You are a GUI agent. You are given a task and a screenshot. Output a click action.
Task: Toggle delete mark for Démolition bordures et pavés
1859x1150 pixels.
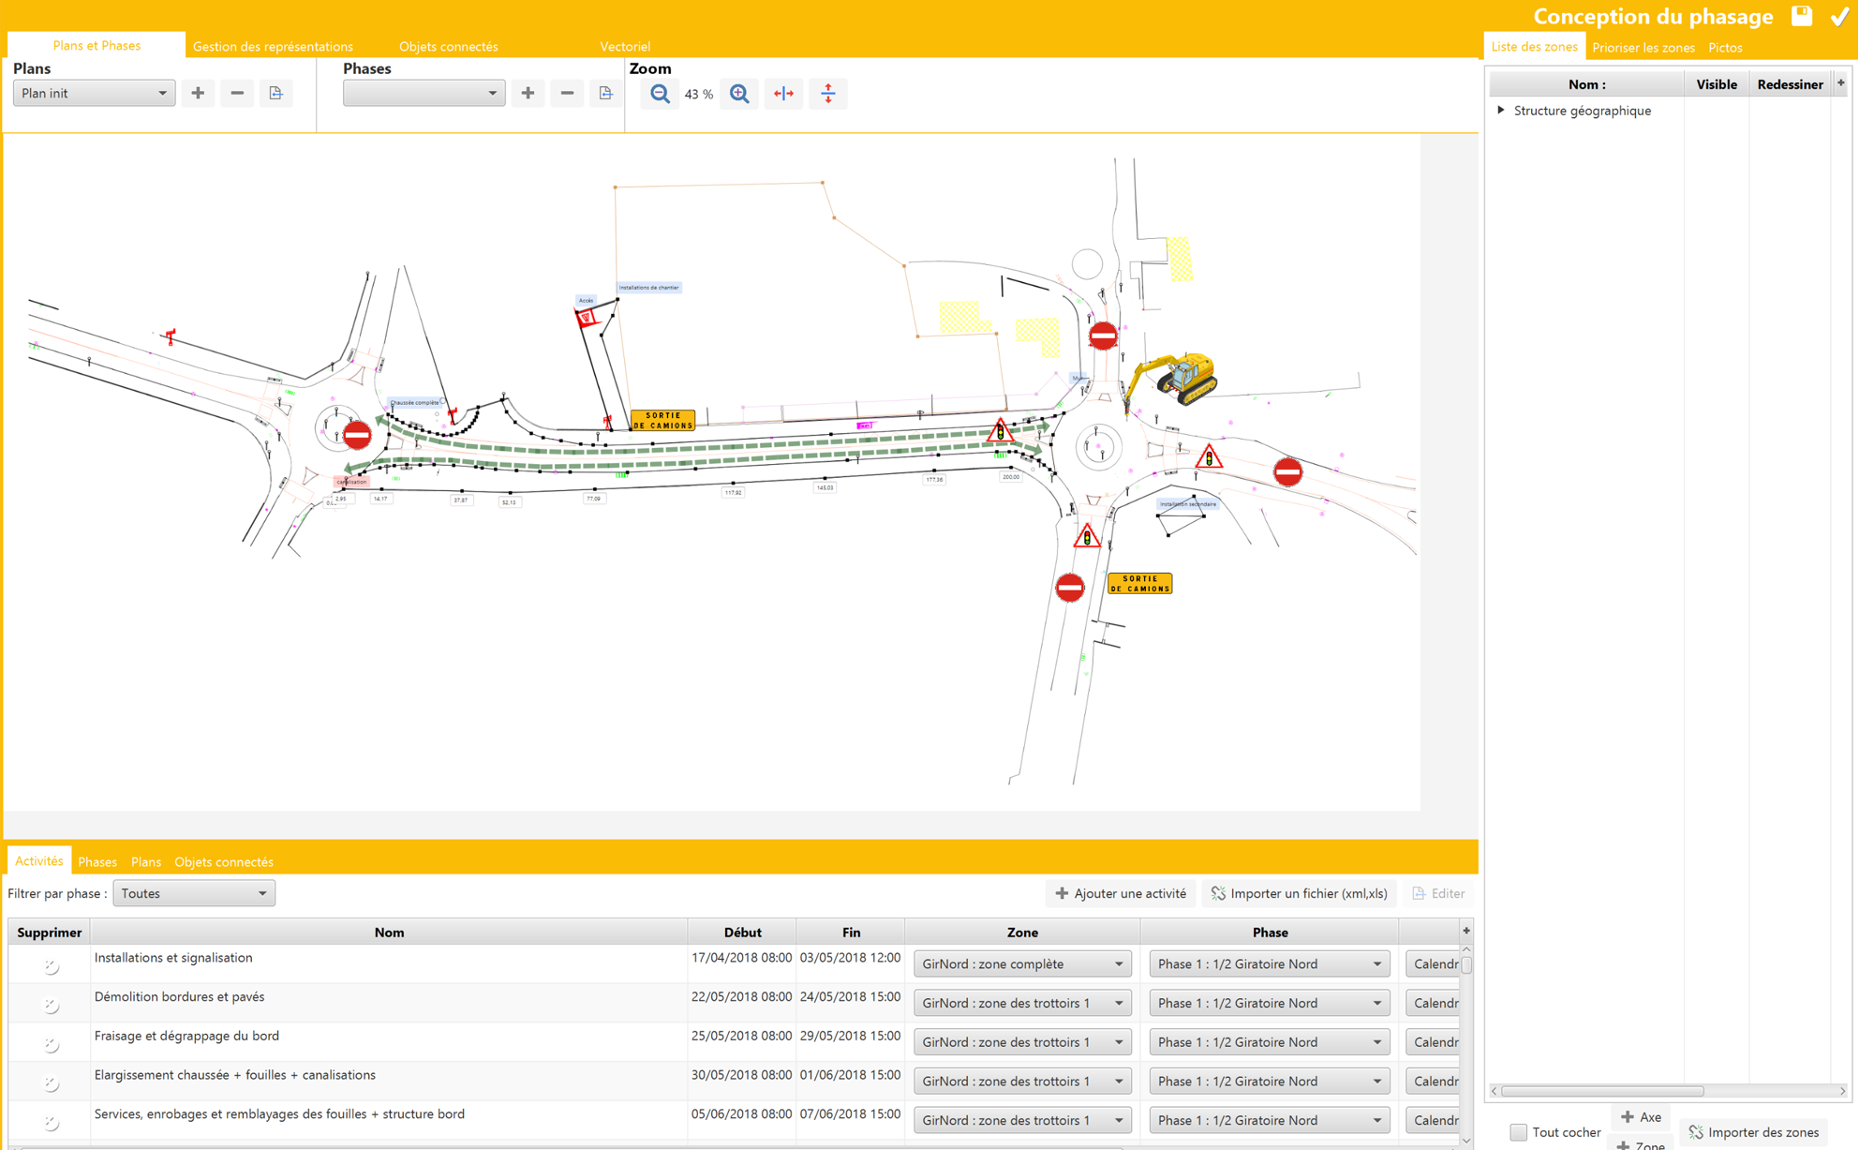click(51, 1005)
